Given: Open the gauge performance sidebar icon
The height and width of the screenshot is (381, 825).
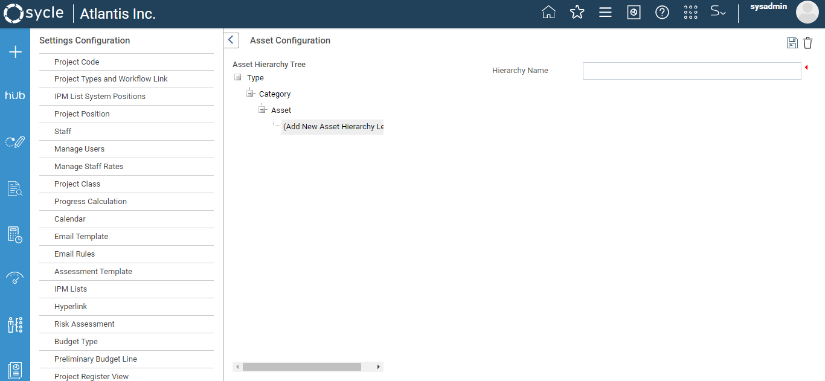Looking at the screenshot, I should [x=15, y=278].
